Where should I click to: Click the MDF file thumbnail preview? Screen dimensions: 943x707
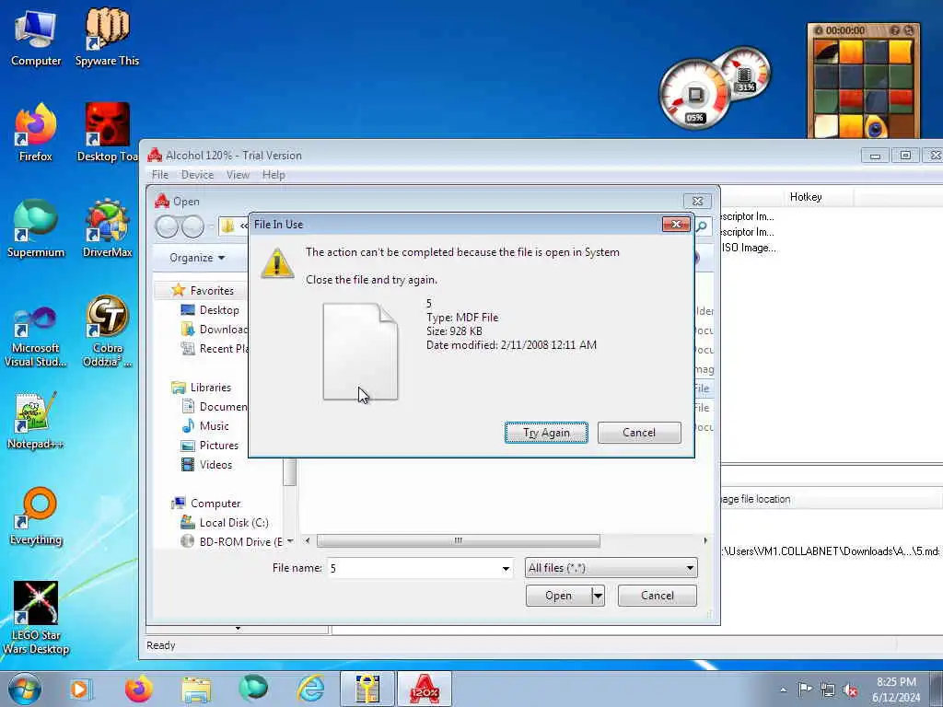point(360,352)
